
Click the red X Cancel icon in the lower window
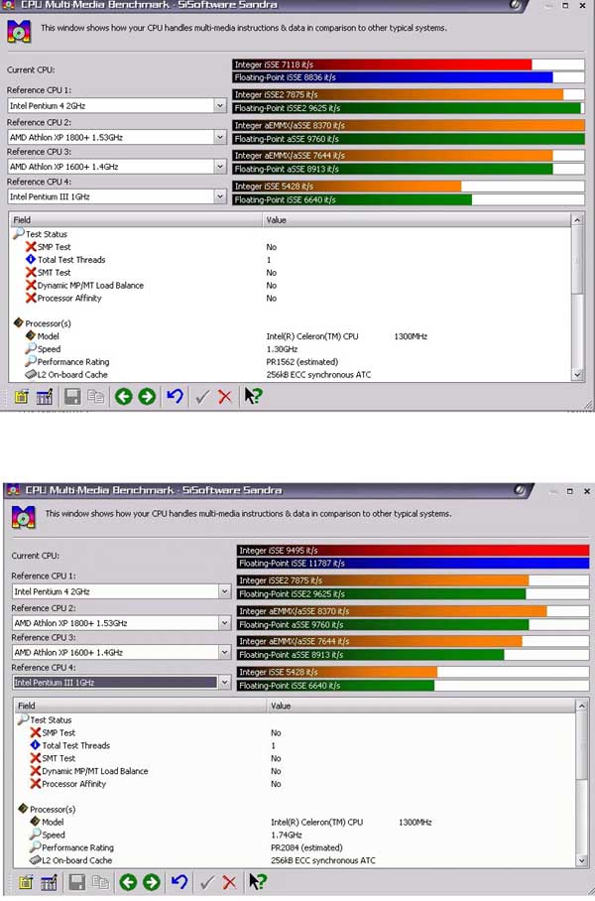coord(230,882)
